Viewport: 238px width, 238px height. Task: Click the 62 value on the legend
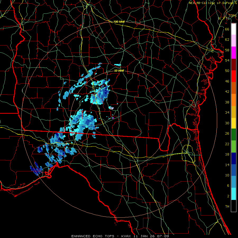tap(227, 40)
